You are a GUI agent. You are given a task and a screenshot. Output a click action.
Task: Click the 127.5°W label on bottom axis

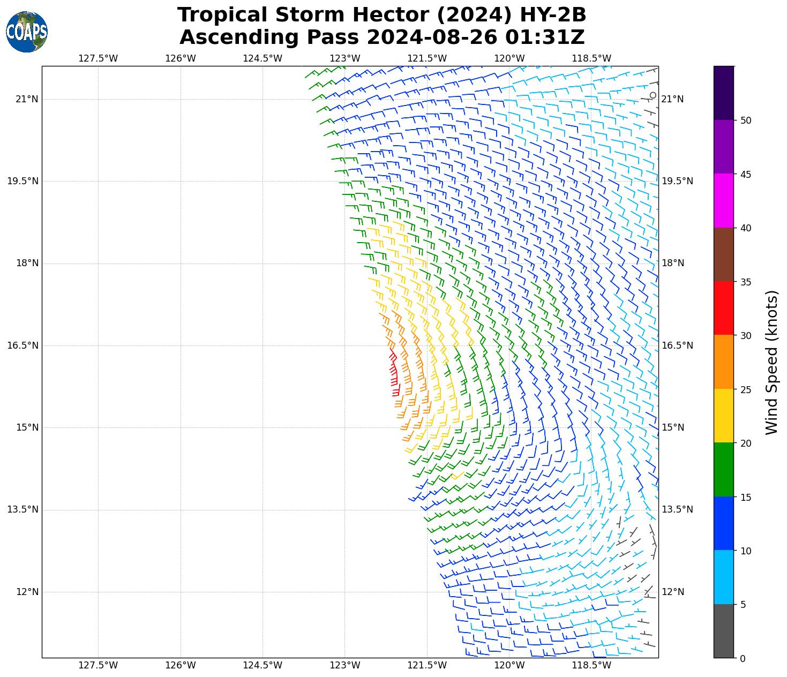coord(98,665)
